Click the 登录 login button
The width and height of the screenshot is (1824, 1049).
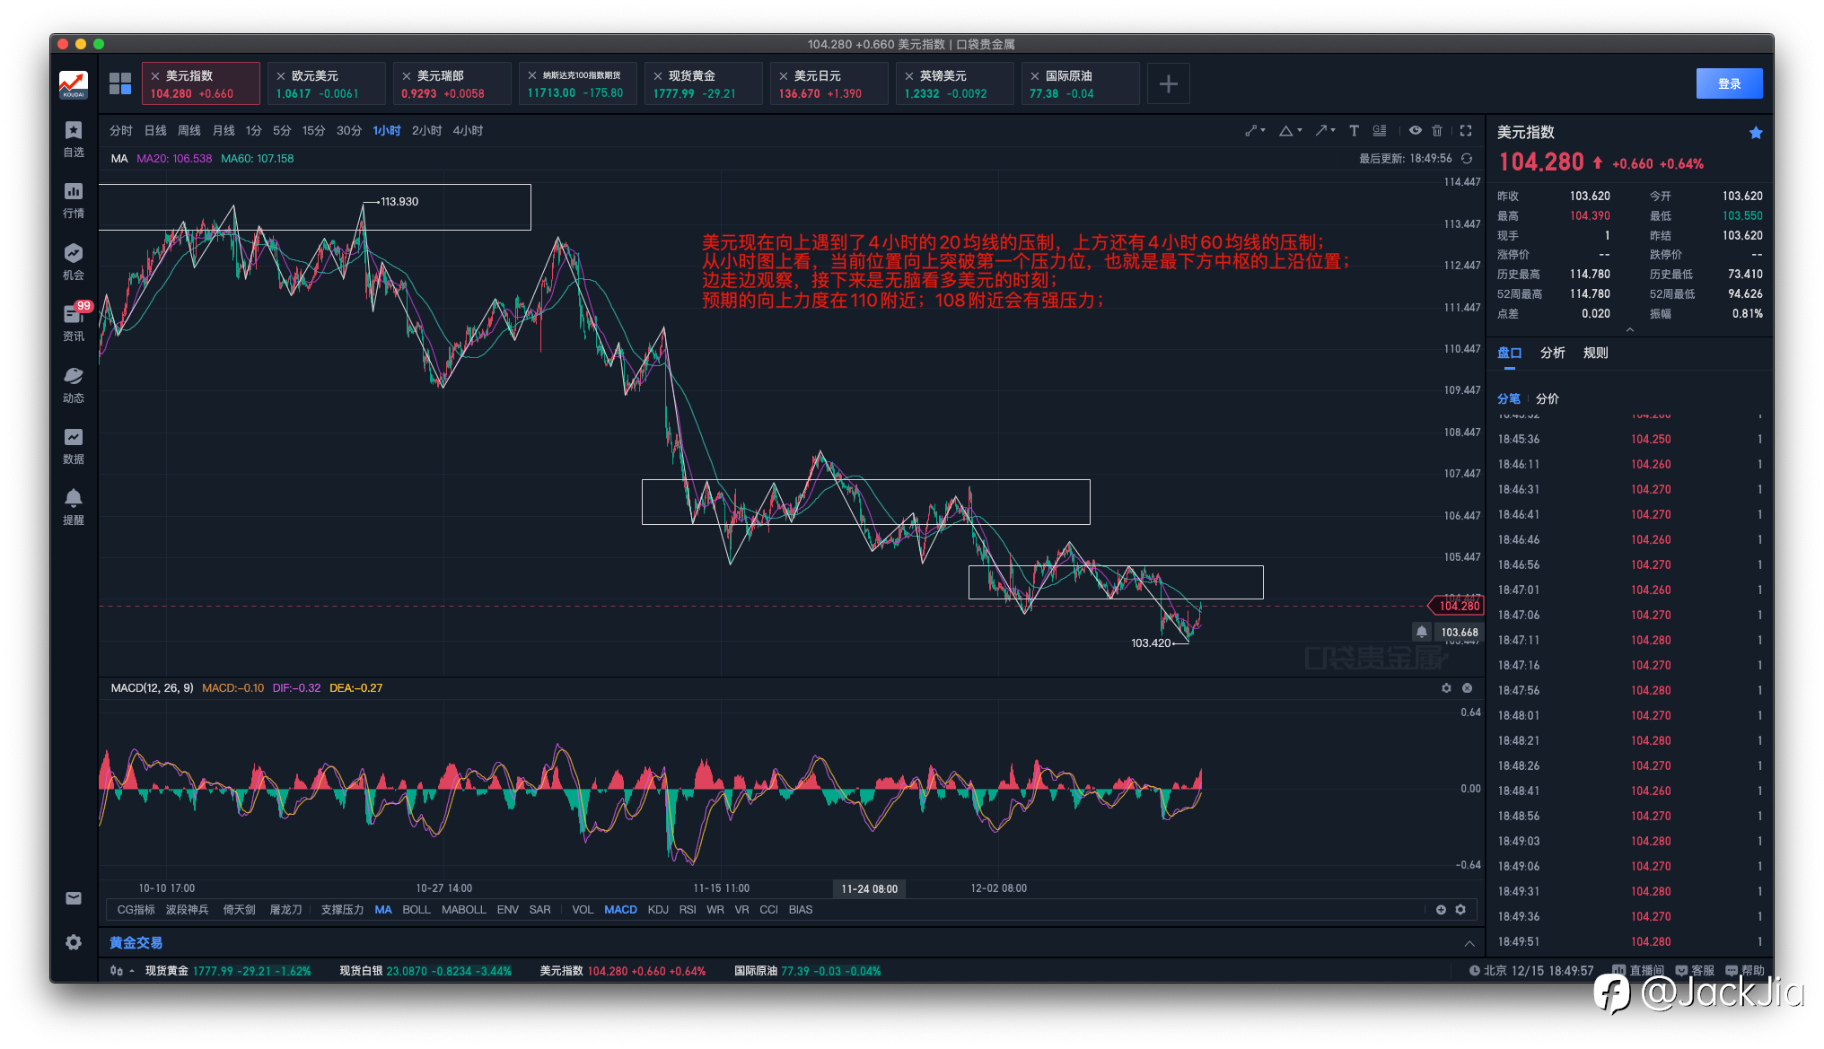1729,83
